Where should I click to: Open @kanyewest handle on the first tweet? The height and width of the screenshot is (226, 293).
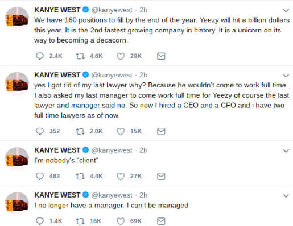(112, 10)
